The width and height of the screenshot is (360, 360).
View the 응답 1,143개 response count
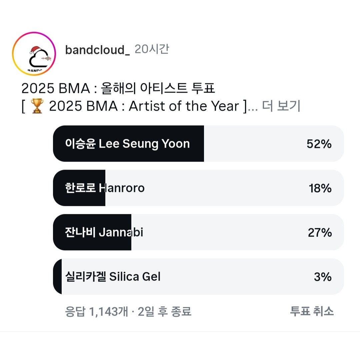(96, 312)
